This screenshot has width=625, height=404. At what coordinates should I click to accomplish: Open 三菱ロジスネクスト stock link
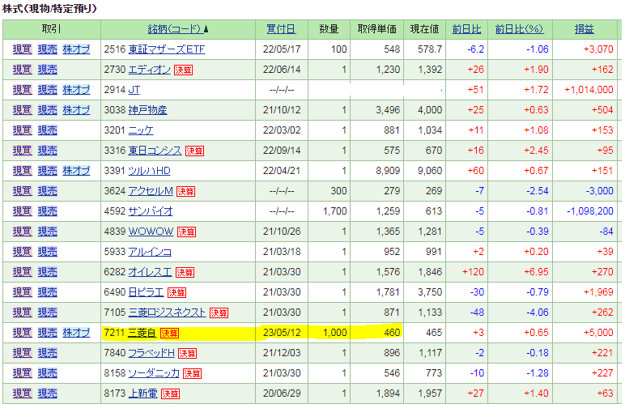pos(167,313)
